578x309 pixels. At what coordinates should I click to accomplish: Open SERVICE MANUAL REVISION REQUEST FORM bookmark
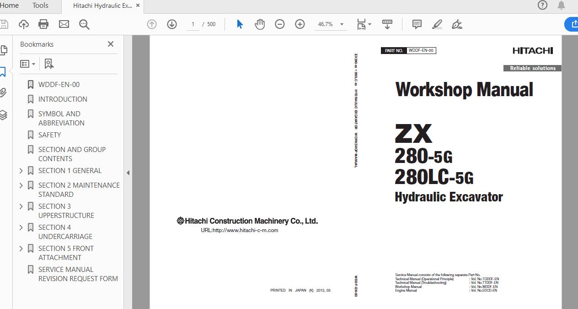[x=78, y=274]
